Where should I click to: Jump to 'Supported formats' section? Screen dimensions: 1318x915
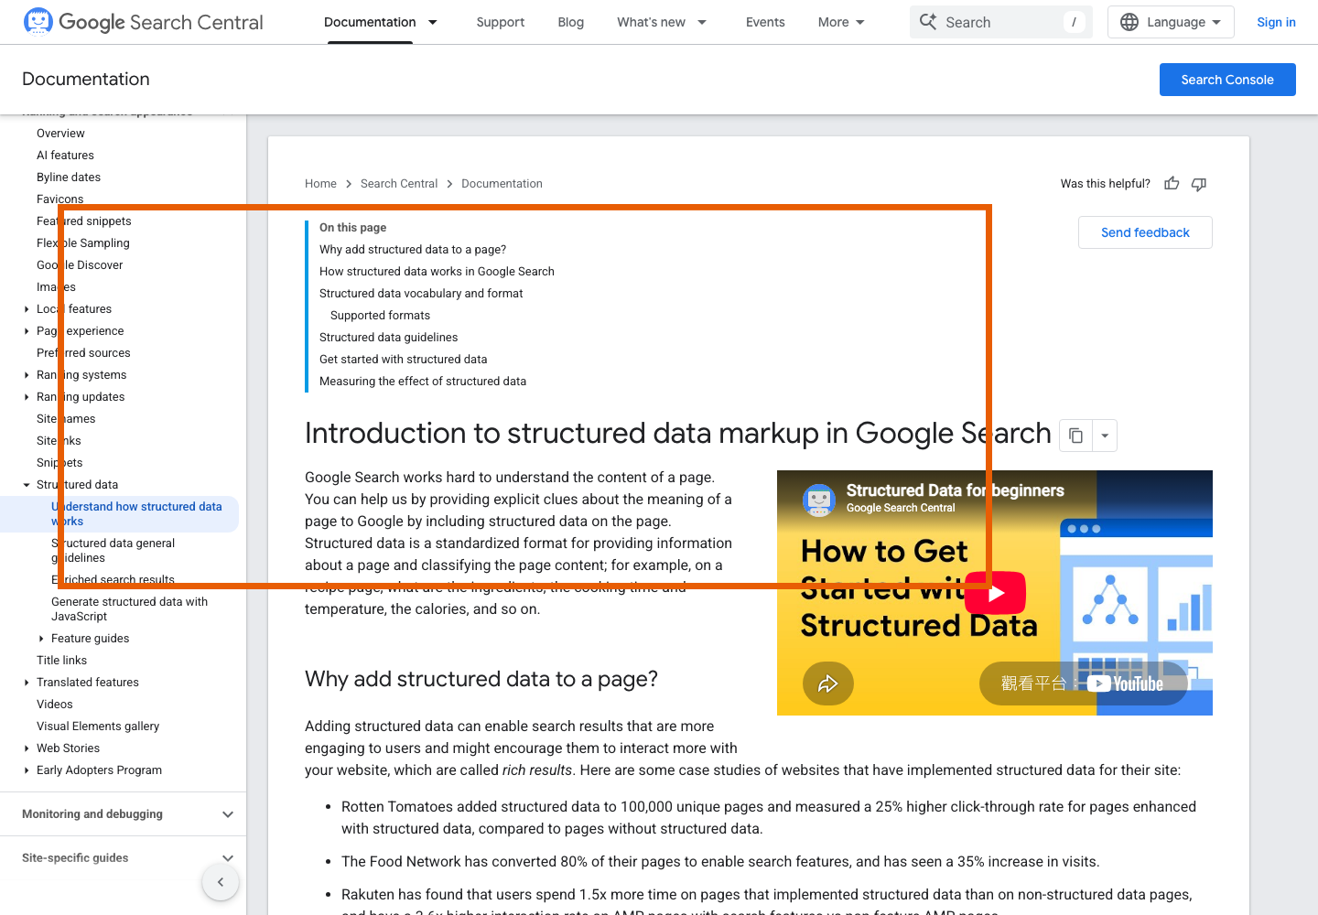tap(380, 316)
